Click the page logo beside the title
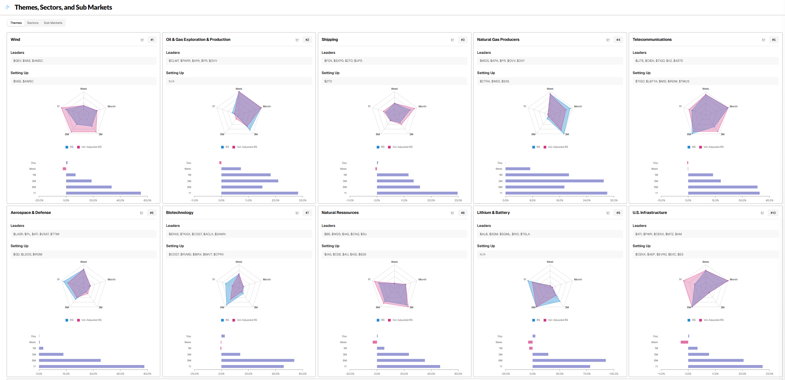This screenshot has width=785, height=380. click(7, 7)
